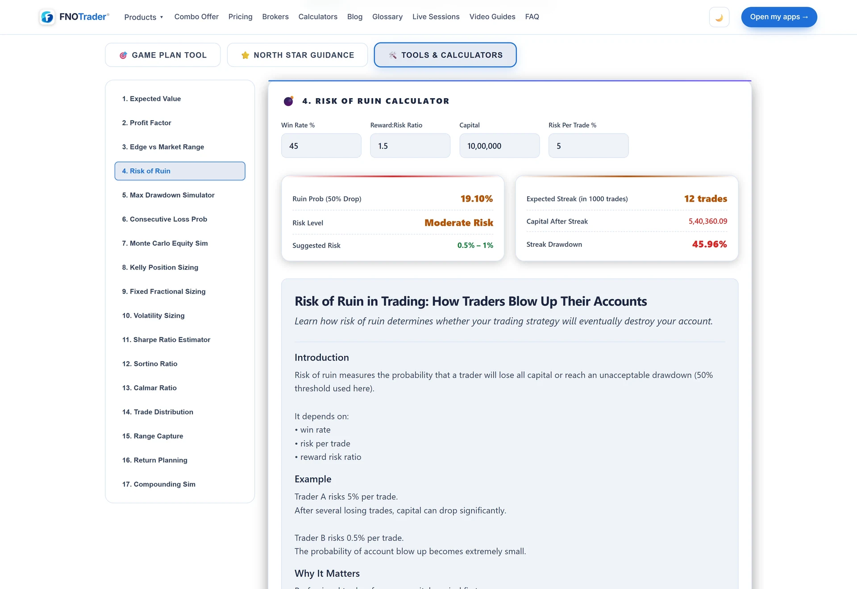
Task: Select 4. Risk of Ruin sidebar item
Action: coord(180,171)
